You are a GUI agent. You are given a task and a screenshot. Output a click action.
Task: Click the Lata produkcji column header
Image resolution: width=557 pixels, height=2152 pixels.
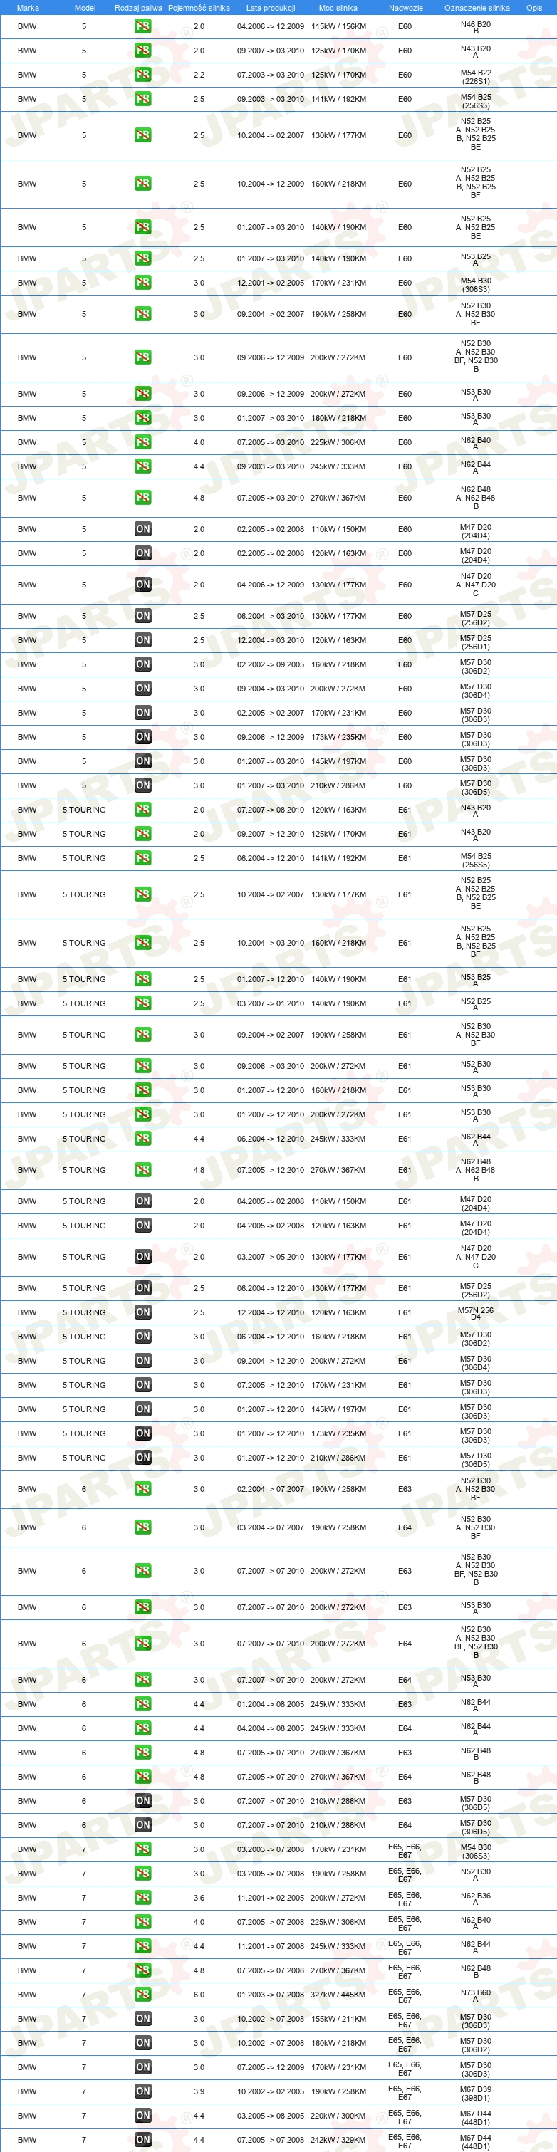tap(271, 8)
